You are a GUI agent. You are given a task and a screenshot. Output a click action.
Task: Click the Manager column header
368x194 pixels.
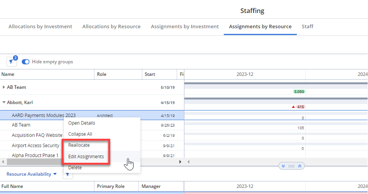(161, 186)
